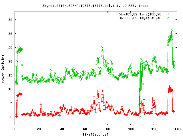Click the red XL legend line sample
The image size is (183, 137).
168,14
